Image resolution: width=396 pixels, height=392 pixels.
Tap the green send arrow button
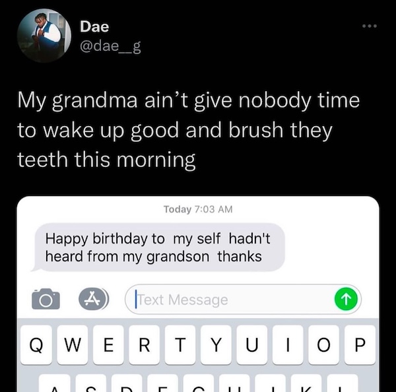click(x=346, y=299)
